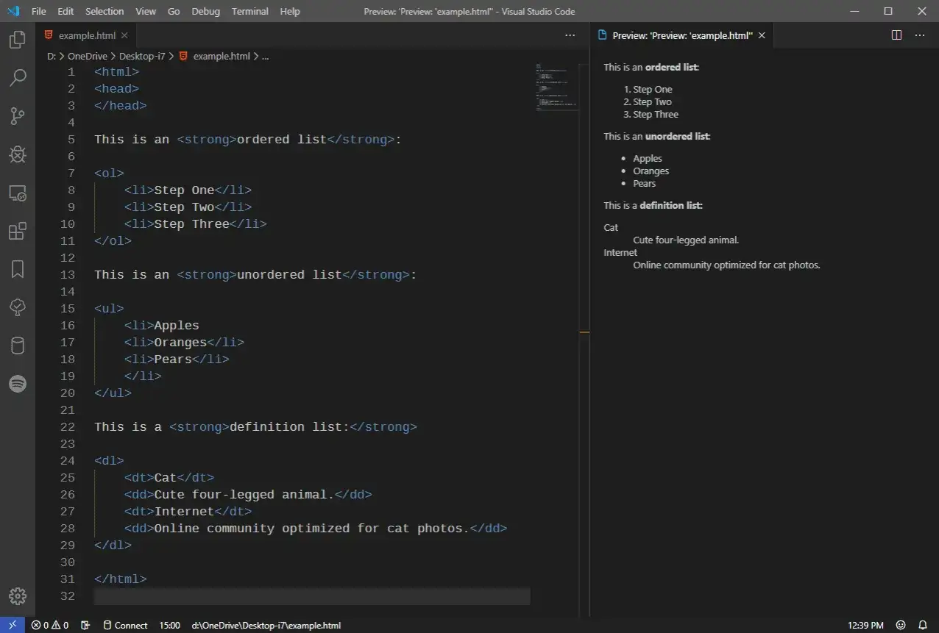Click 'Cute four-legged animal.' in the preview

(x=686, y=240)
